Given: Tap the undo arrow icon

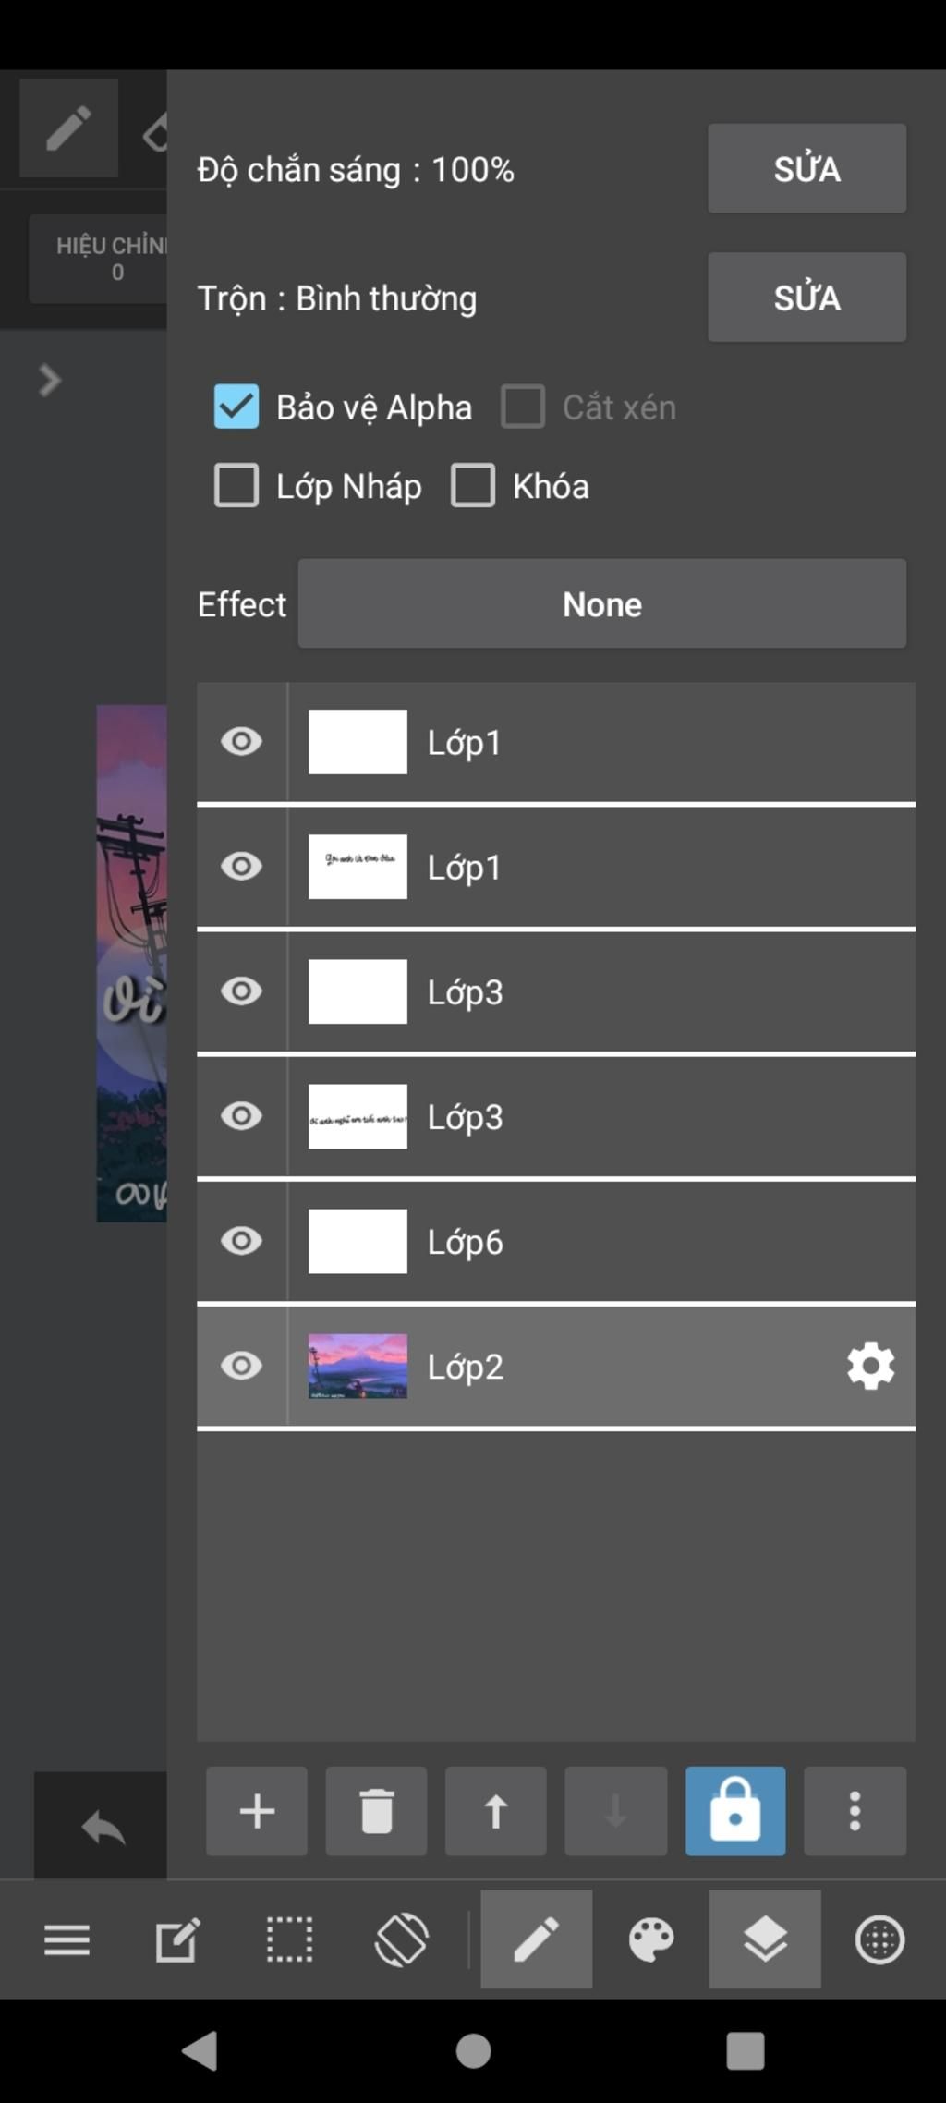Looking at the screenshot, I should coord(102,1827).
